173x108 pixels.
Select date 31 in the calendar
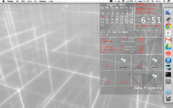point(102,25)
